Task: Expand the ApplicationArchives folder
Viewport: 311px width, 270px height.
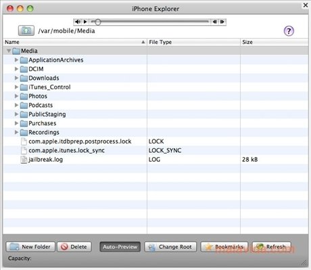Action: click(16, 60)
